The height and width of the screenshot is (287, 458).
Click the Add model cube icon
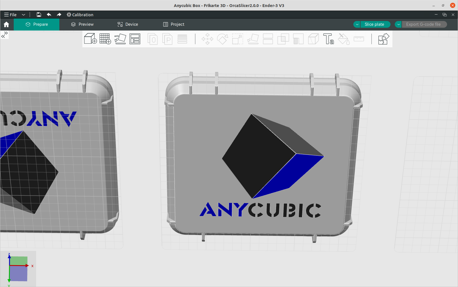pos(90,39)
